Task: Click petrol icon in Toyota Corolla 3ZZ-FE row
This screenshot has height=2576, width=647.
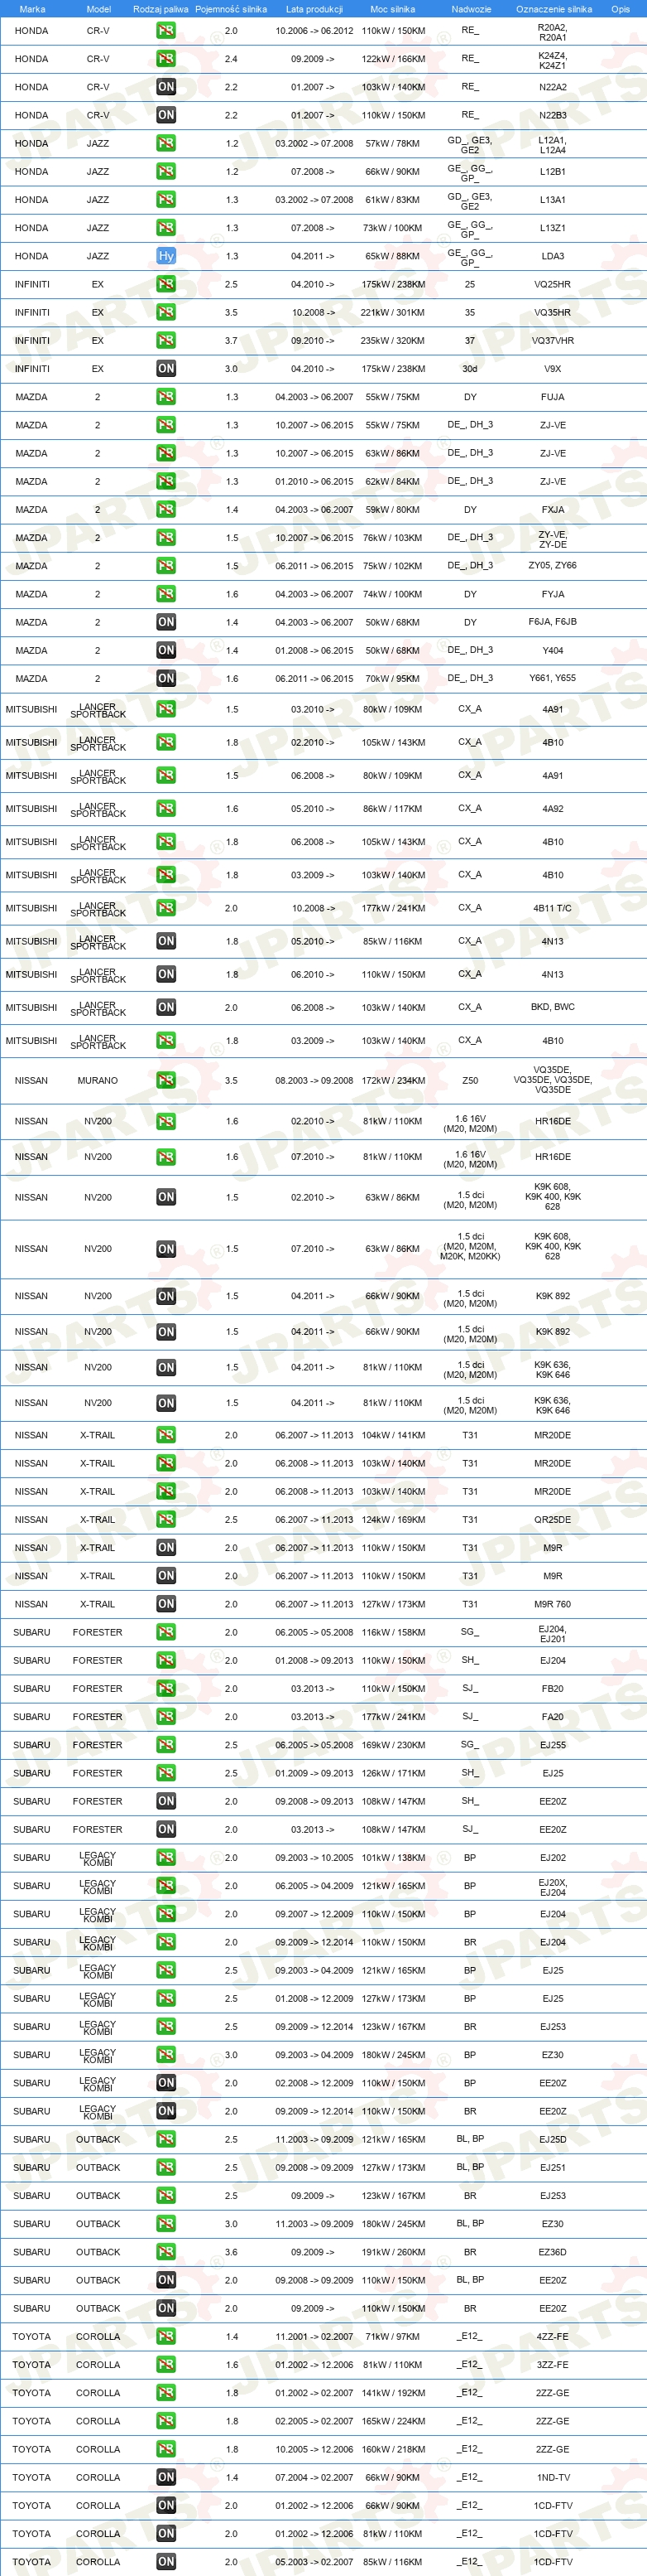Action: tap(165, 2365)
